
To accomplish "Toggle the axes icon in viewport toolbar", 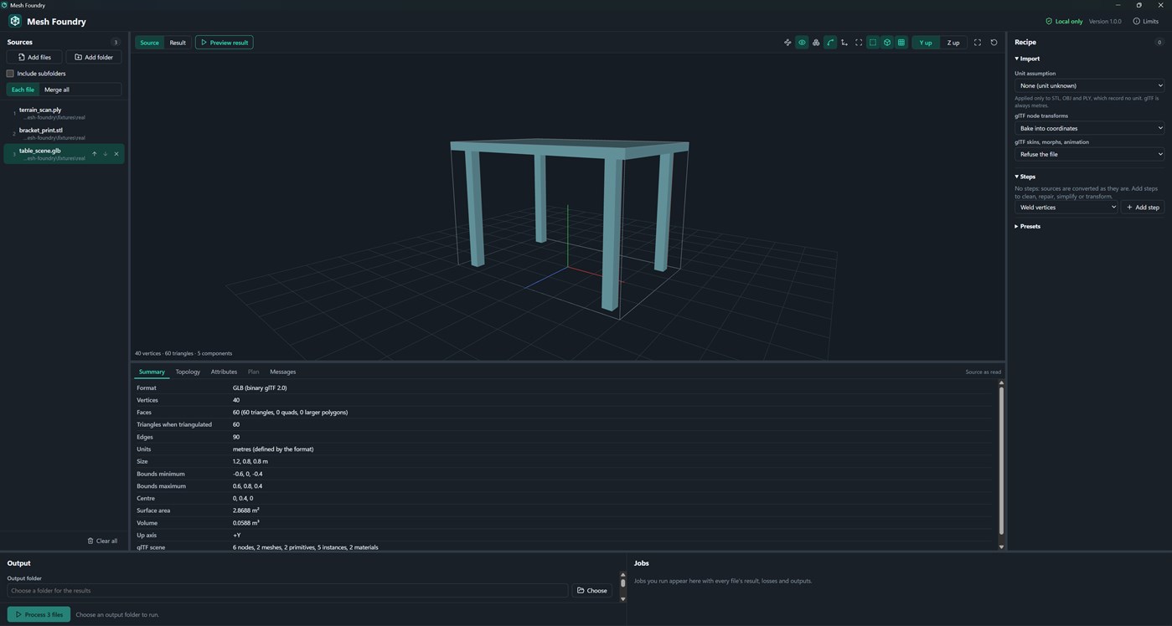I will [x=844, y=43].
